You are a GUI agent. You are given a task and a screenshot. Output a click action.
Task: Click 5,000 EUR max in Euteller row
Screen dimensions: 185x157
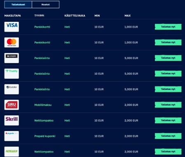pyautogui.click(x=131, y=89)
